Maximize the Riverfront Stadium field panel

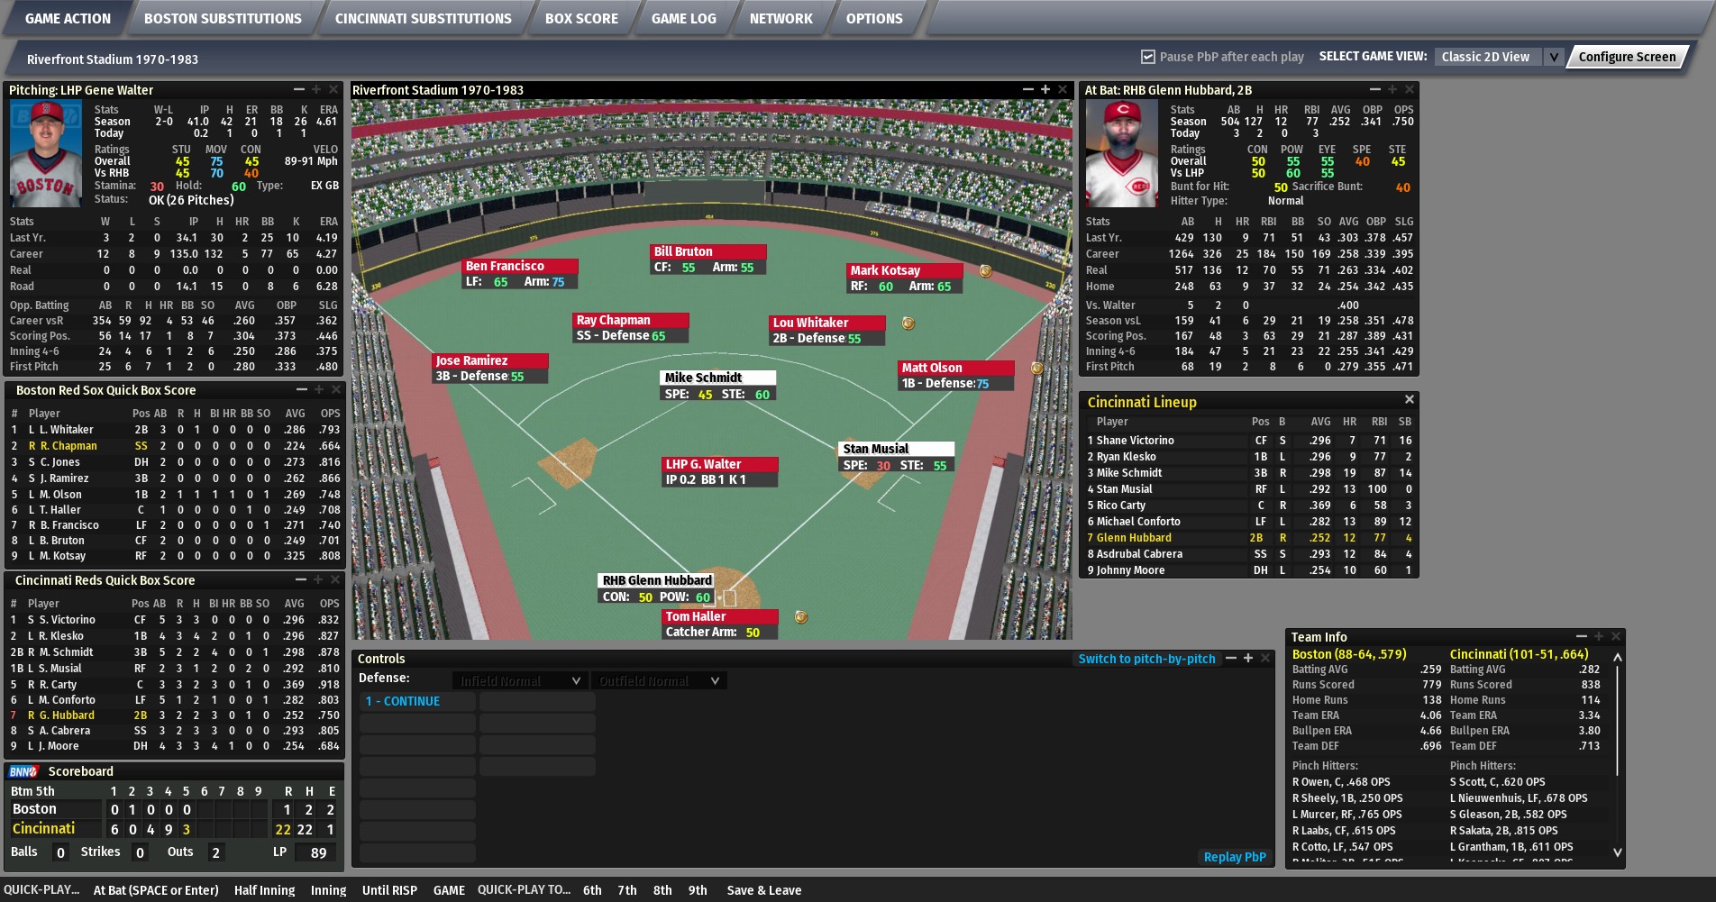(x=1045, y=90)
